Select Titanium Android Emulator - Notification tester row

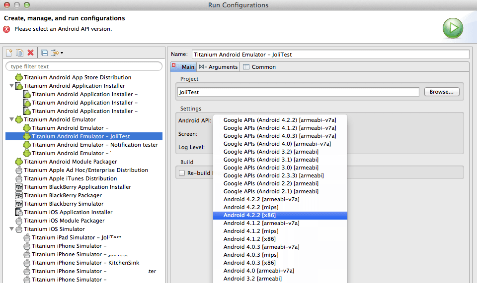click(84, 145)
